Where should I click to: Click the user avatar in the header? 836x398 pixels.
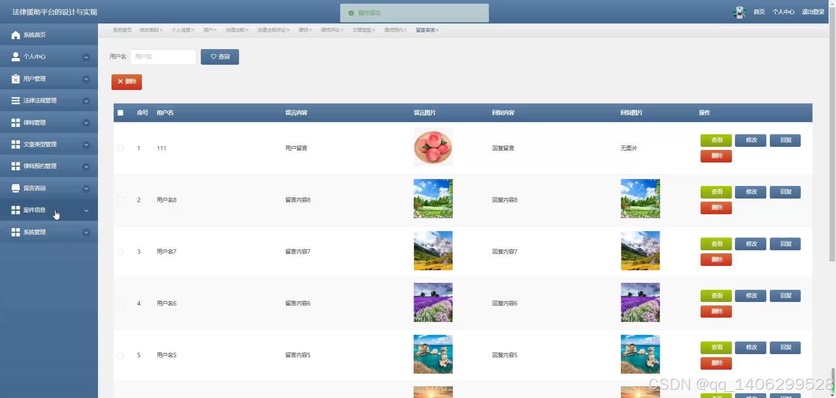coord(739,12)
